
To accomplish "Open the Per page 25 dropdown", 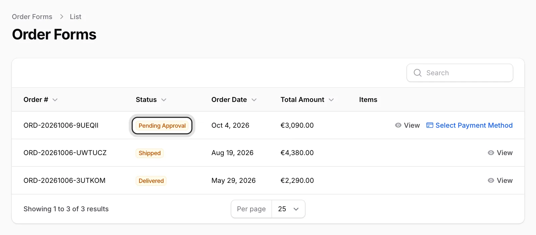I will (288, 209).
